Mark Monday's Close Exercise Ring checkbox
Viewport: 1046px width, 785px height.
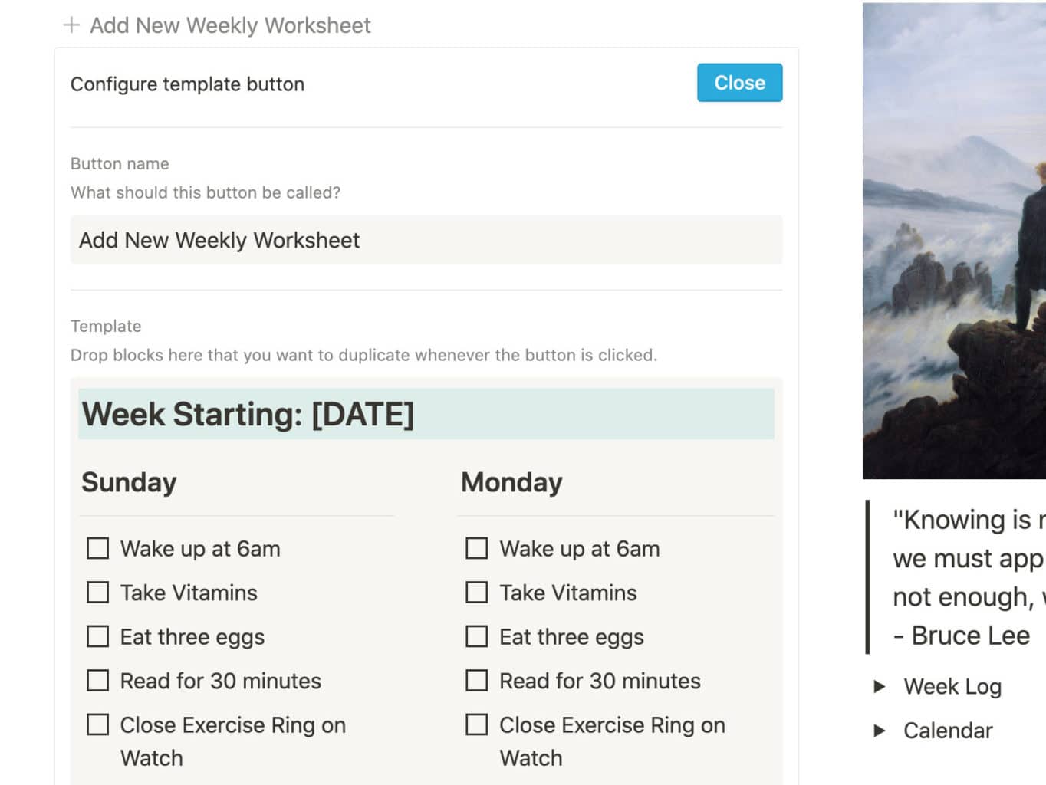(477, 724)
